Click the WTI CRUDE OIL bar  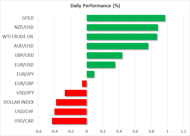pos(122,37)
